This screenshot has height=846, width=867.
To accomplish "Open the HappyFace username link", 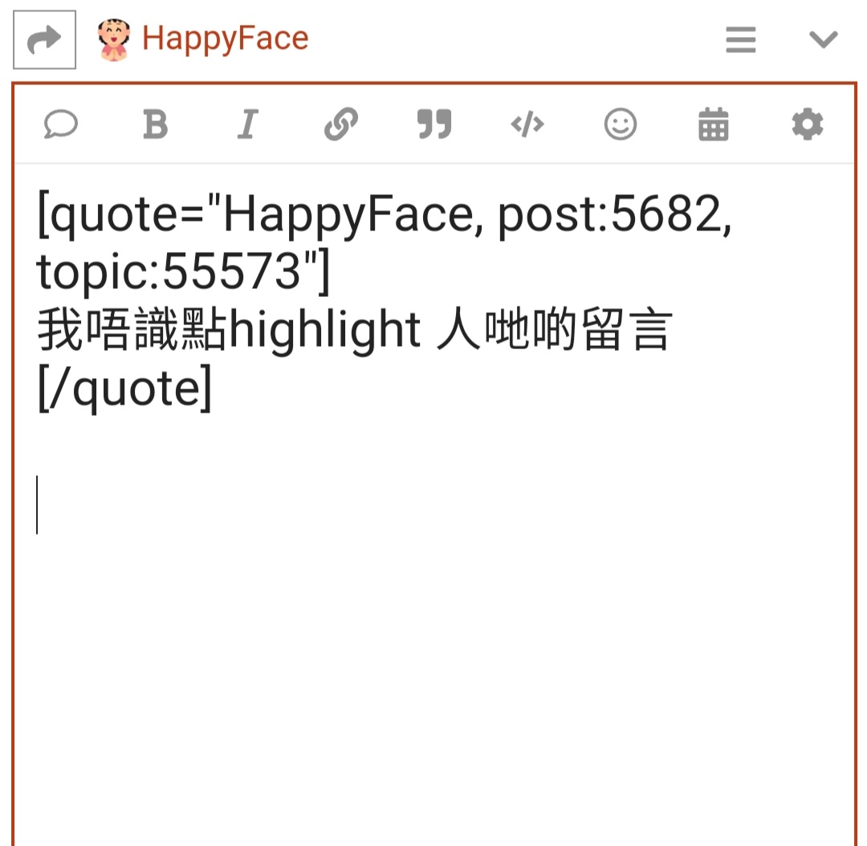I will pyautogui.click(x=226, y=39).
